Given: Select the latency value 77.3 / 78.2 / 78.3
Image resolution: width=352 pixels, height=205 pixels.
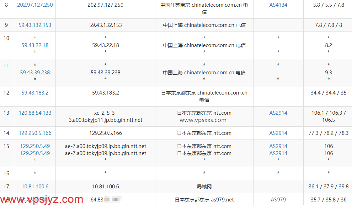Looking at the screenshot, I should 329,133.
